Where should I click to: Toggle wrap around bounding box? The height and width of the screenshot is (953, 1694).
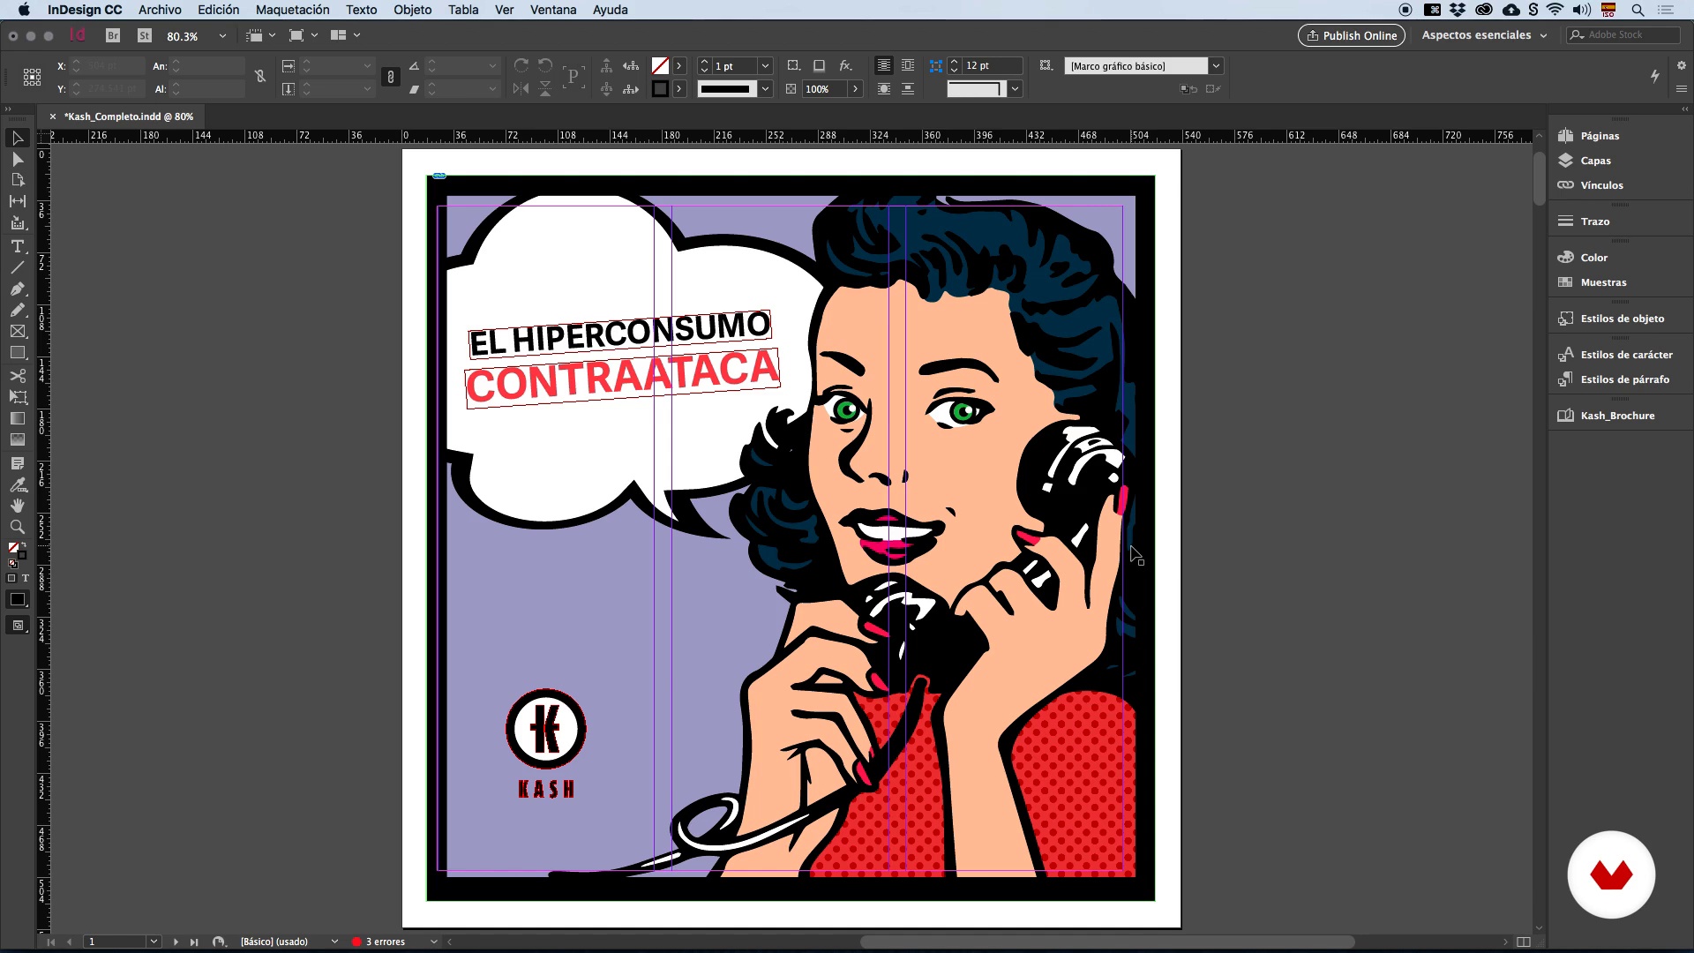(x=908, y=65)
